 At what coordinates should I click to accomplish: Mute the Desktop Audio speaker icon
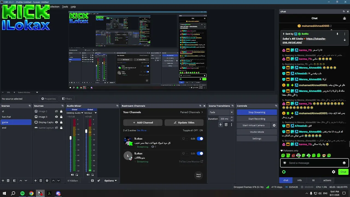pos(72,175)
